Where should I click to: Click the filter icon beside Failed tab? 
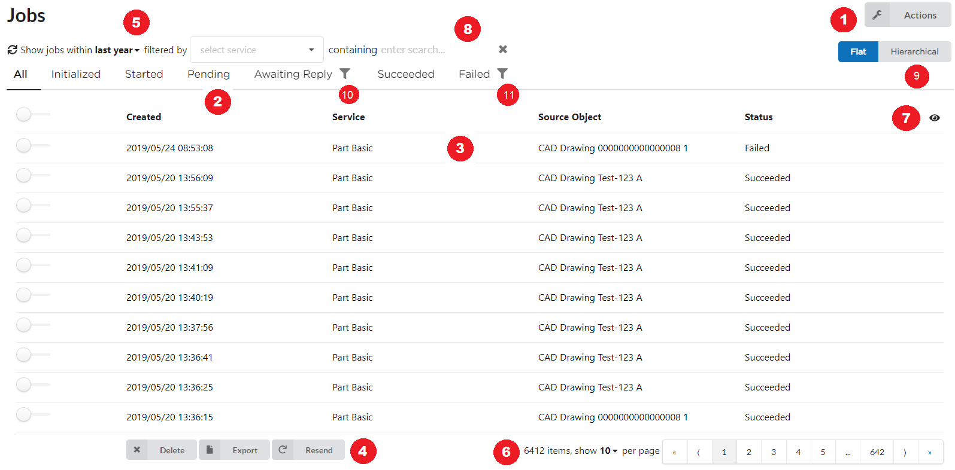point(502,74)
